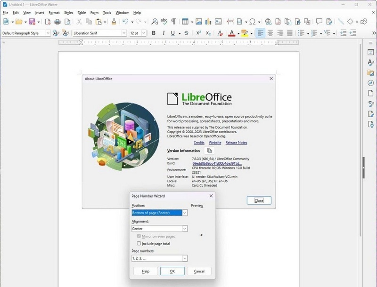Expand Liberation Serif font name dropdown

[x=124, y=33]
